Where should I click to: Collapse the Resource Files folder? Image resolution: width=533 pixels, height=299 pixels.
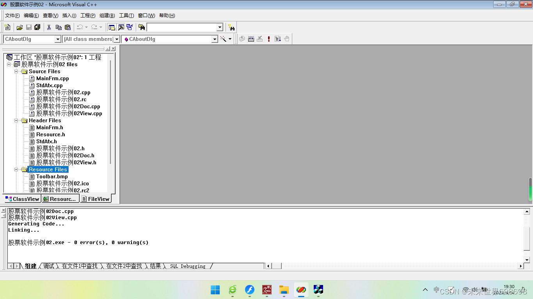pyautogui.click(x=16, y=169)
